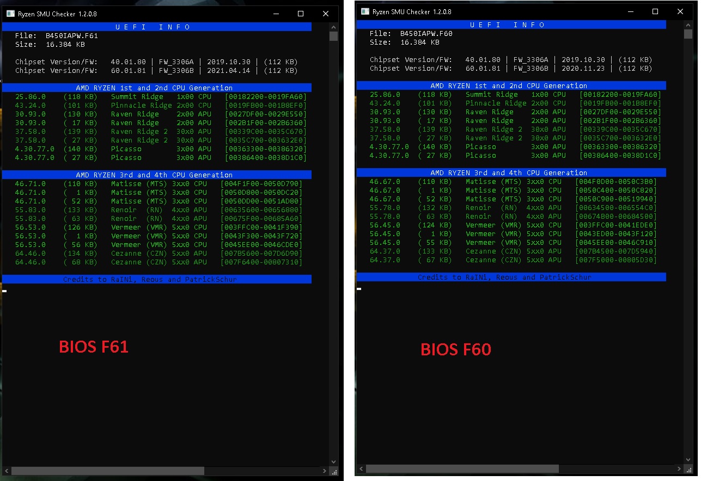Click the scroll-down arrow in the left window
This screenshot has width=701, height=481.
tap(333, 462)
